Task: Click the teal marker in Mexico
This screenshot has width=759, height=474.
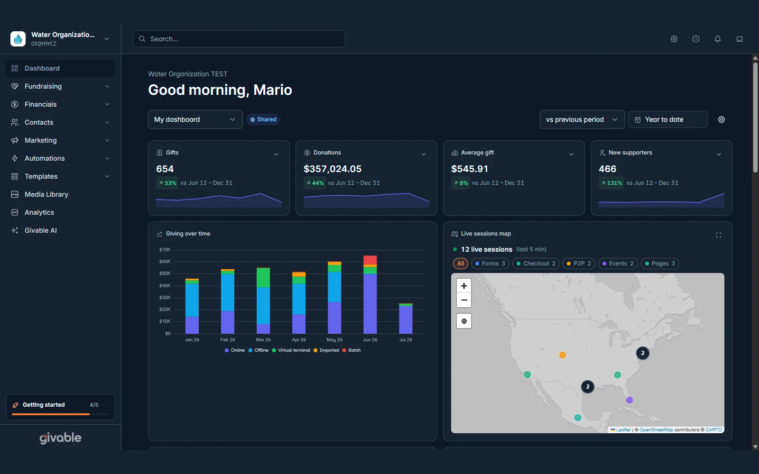Action: click(x=578, y=418)
